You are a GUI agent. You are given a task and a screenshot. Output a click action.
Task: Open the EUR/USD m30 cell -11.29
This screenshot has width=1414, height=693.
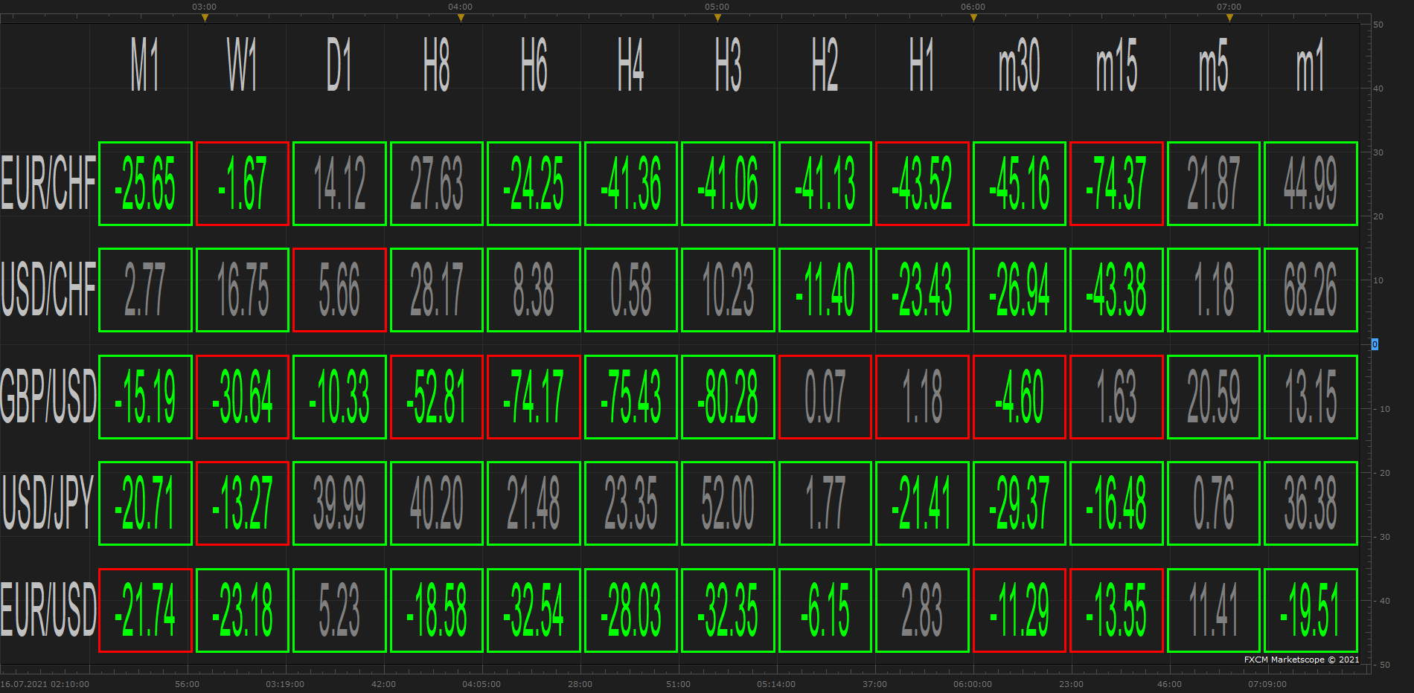point(1020,610)
